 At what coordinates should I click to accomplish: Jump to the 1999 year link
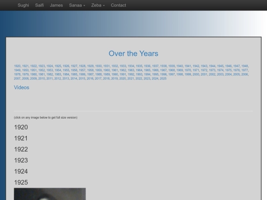click(x=188, y=74)
